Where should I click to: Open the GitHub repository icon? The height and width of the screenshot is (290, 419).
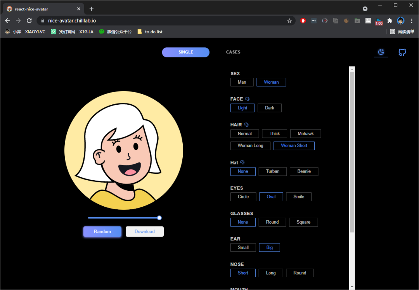[402, 52]
